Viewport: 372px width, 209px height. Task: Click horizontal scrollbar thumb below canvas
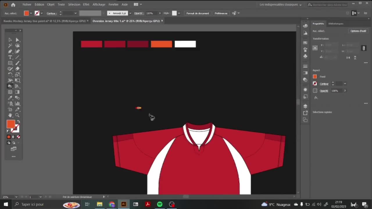click(186, 197)
